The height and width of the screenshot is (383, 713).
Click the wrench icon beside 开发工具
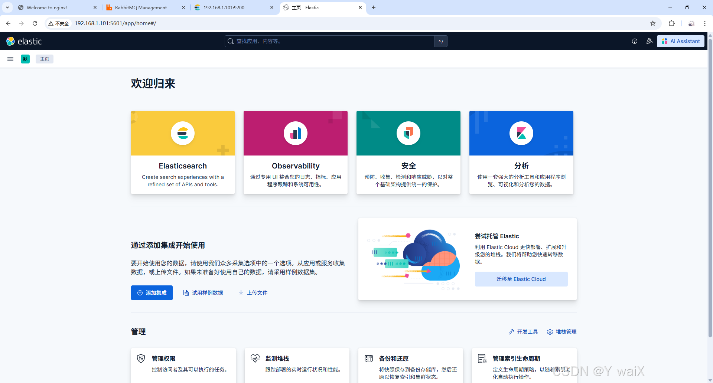point(511,332)
